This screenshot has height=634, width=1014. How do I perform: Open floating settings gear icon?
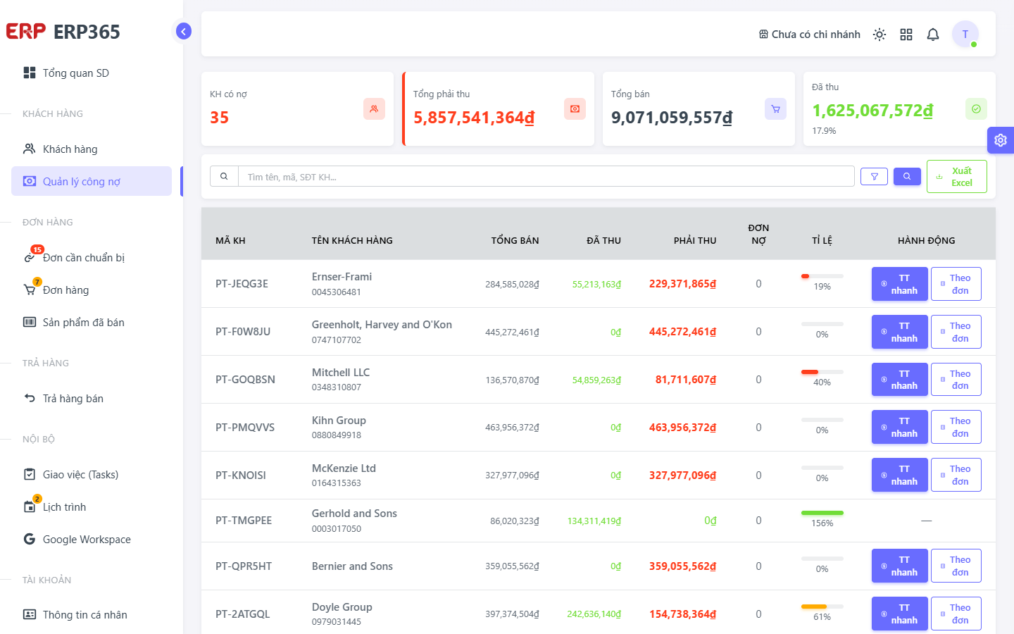click(x=1001, y=140)
